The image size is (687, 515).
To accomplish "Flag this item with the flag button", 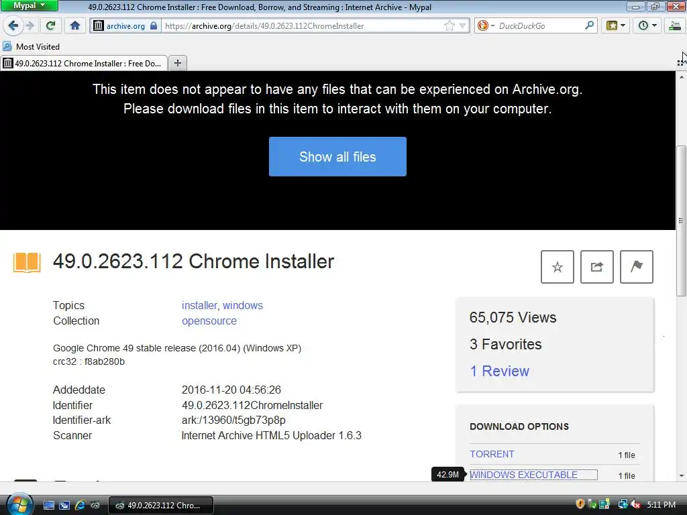I will 637,267.
